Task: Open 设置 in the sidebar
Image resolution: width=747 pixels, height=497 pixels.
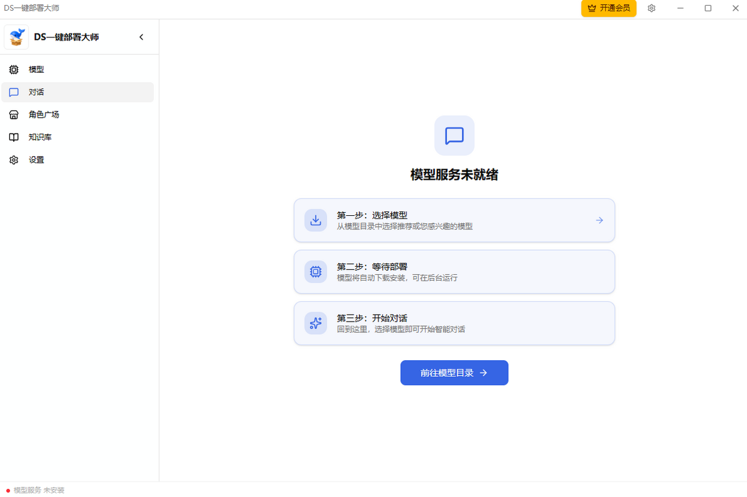Action: (x=77, y=160)
